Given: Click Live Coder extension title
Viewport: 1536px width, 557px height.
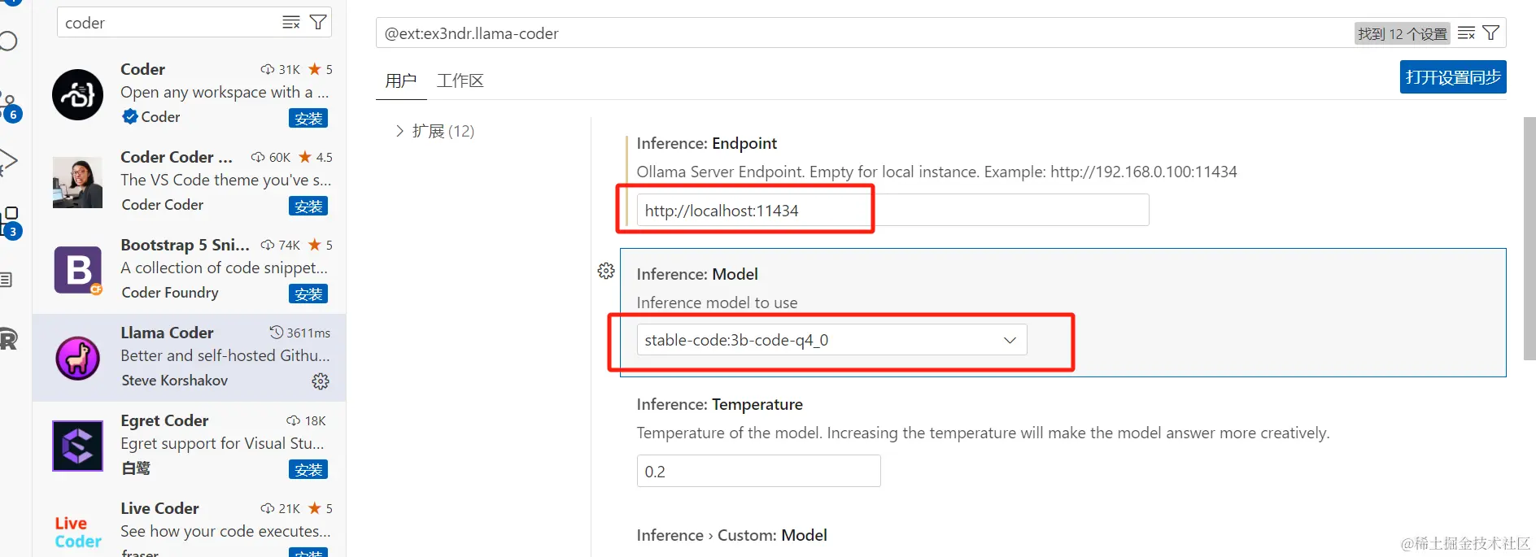Looking at the screenshot, I should pos(159,508).
